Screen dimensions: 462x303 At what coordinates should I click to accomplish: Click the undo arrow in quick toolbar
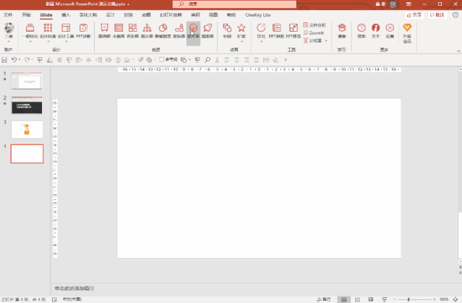point(14,60)
